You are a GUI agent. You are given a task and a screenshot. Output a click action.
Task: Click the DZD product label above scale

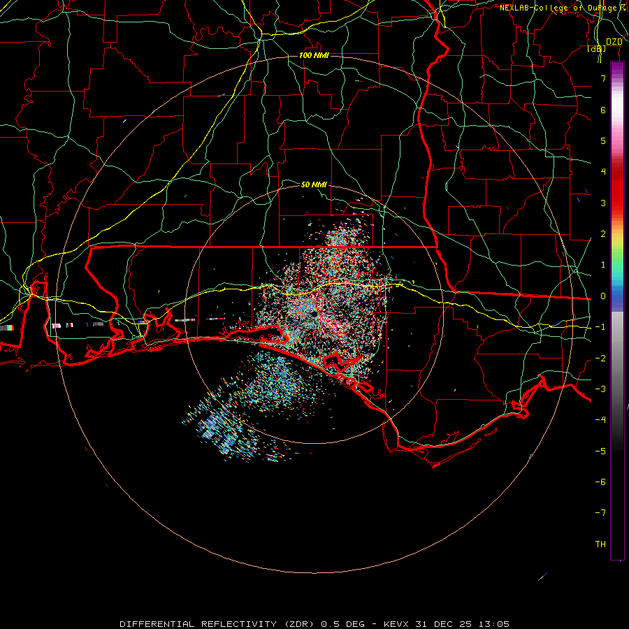pyautogui.click(x=614, y=42)
